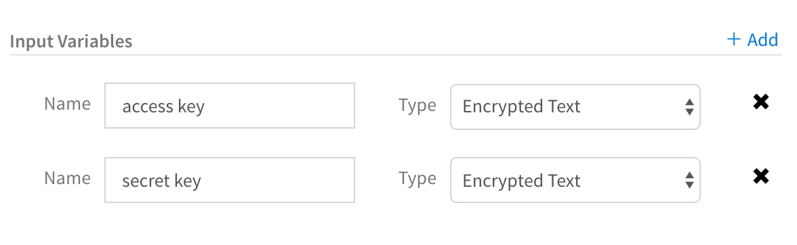
Task: Remove the access key variable row
Action: pos(760,102)
